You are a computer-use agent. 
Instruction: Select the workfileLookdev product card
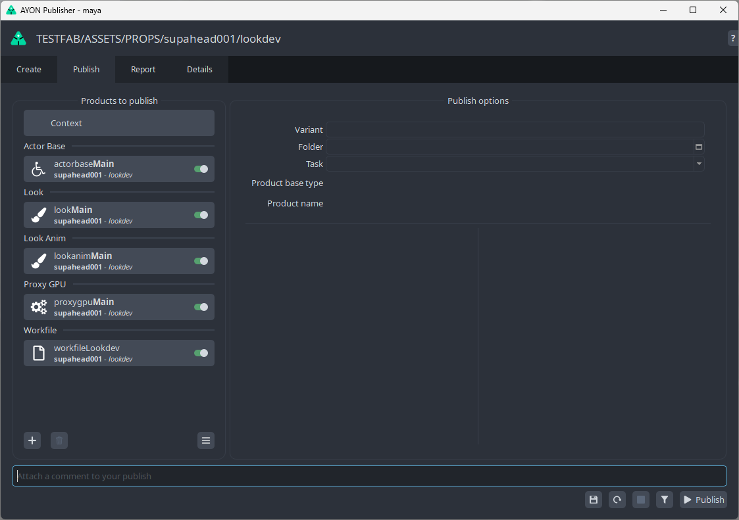pos(118,353)
